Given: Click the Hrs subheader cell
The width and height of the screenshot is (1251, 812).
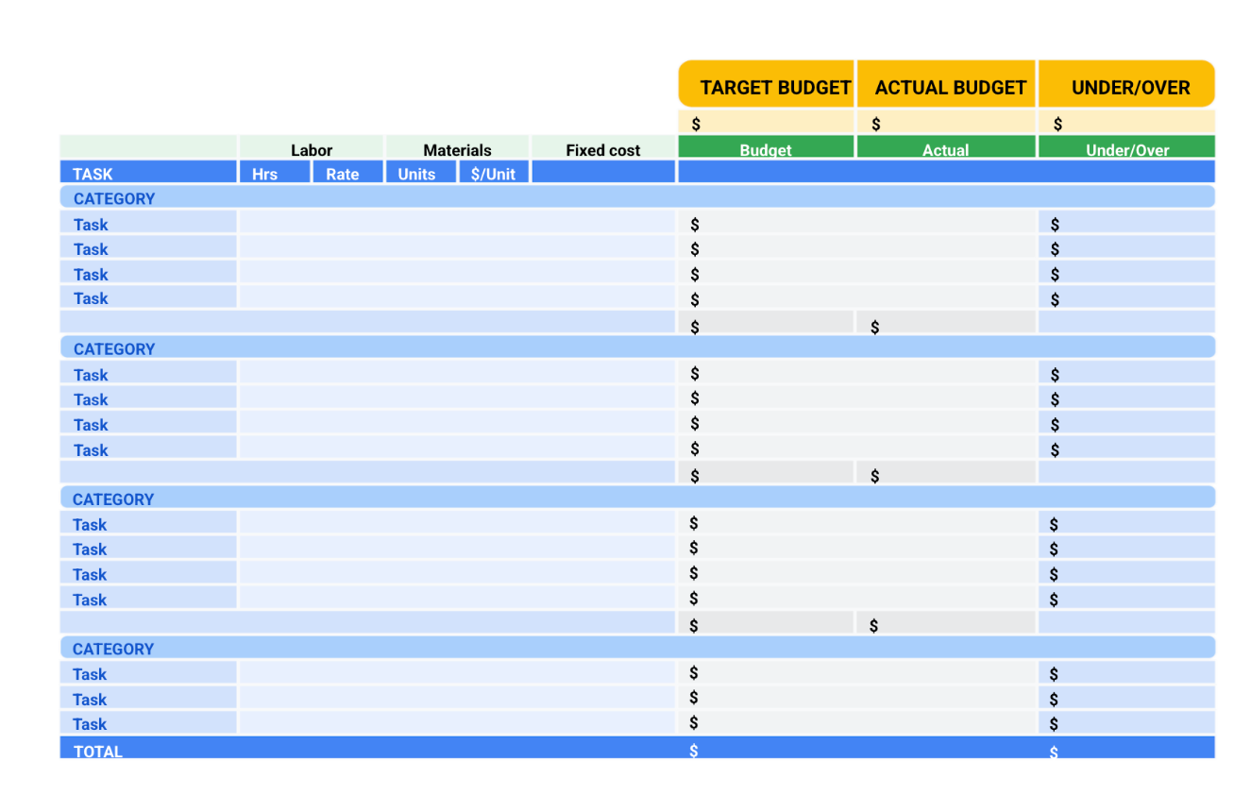Looking at the screenshot, I should (274, 174).
